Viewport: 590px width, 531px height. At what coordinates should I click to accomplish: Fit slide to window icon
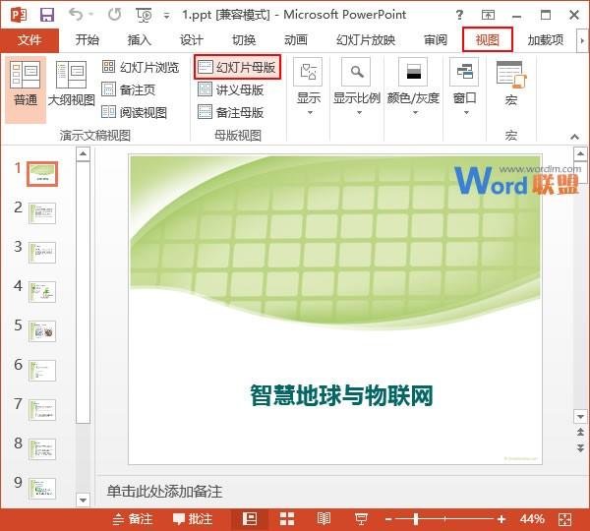click(564, 519)
